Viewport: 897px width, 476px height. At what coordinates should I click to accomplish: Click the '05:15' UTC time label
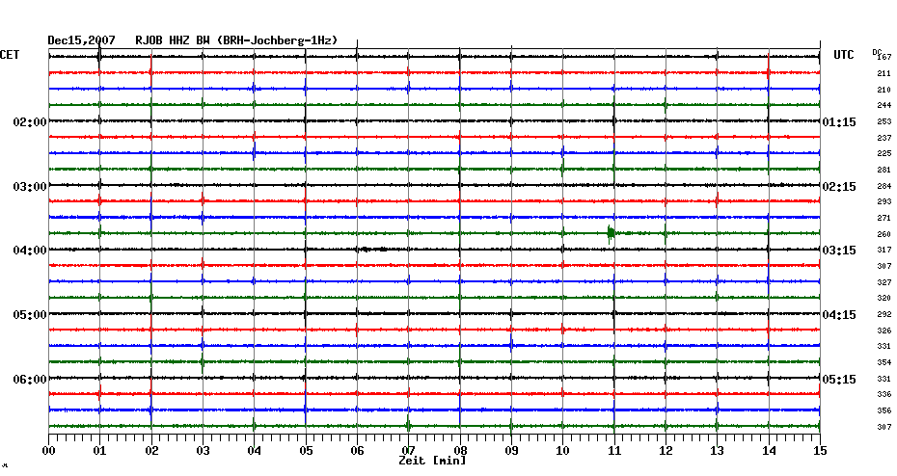(839, 380)
